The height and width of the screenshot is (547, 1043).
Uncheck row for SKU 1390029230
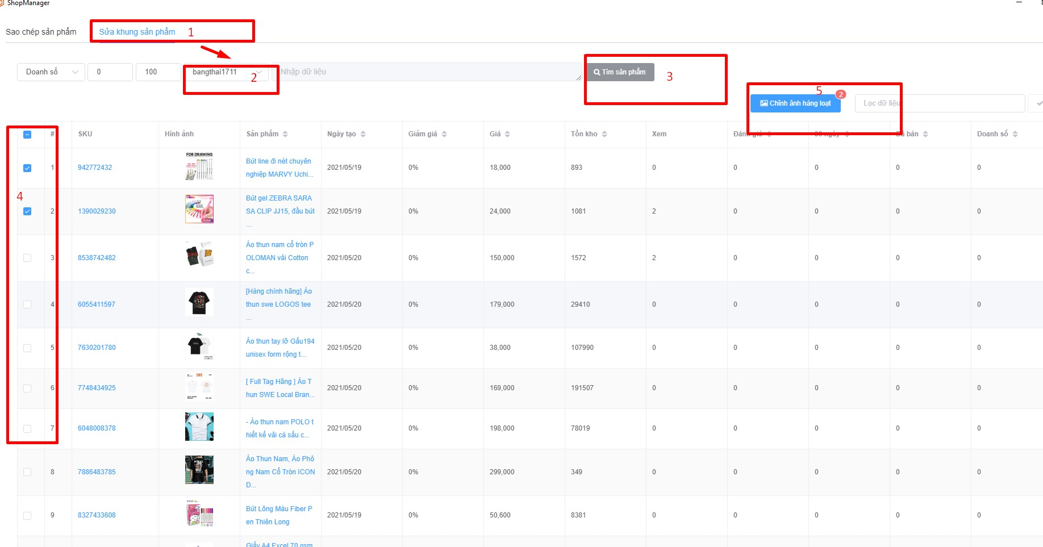[x=27, y=211]
